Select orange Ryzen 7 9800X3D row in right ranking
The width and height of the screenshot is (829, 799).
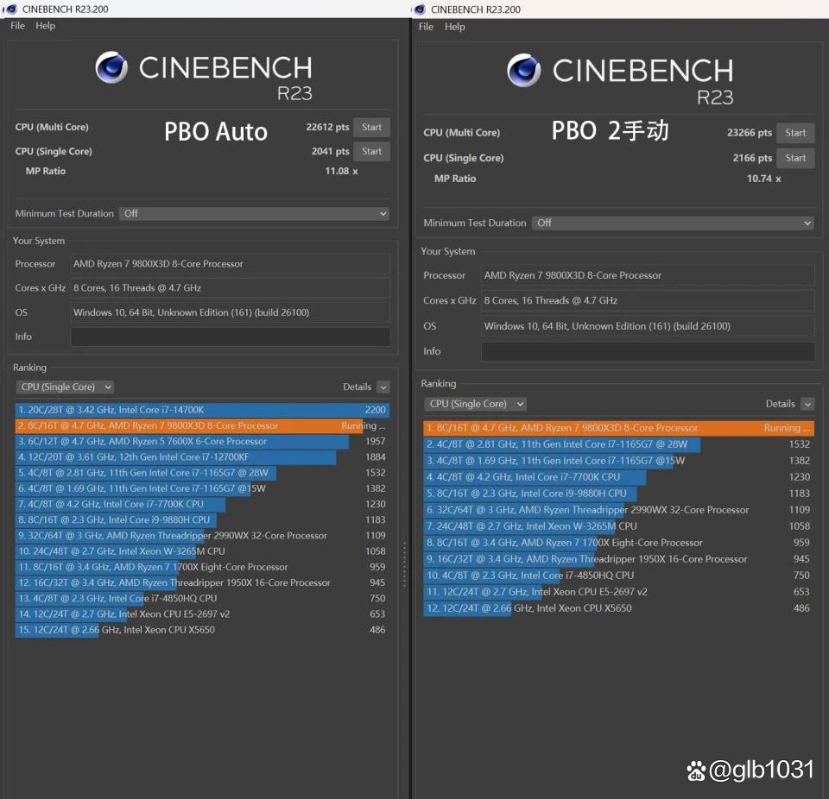point(618,428)
